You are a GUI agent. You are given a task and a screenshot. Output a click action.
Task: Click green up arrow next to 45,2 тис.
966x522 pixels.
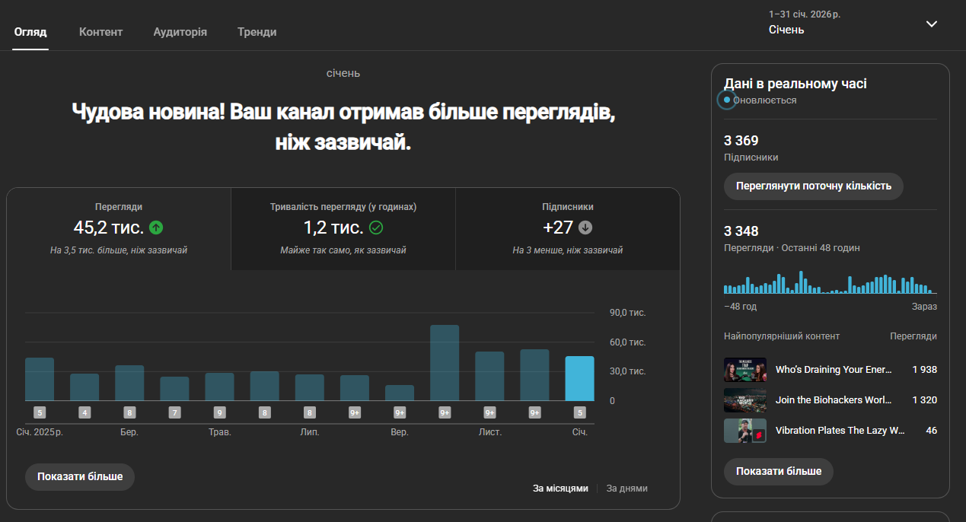(156, 227)
